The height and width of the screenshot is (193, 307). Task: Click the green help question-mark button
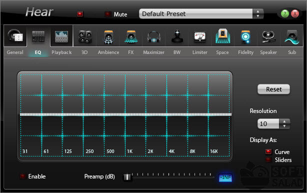pyautogui.click(x=284, y=13)
